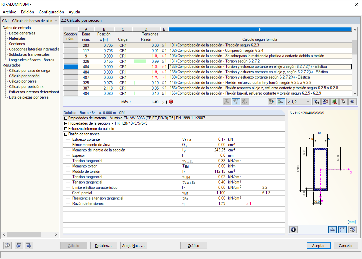This screenshot has height=259, width=362.
Task: Expand 'Esfuerzos internos de cálculo' section
Action: [x=66, y=129]
